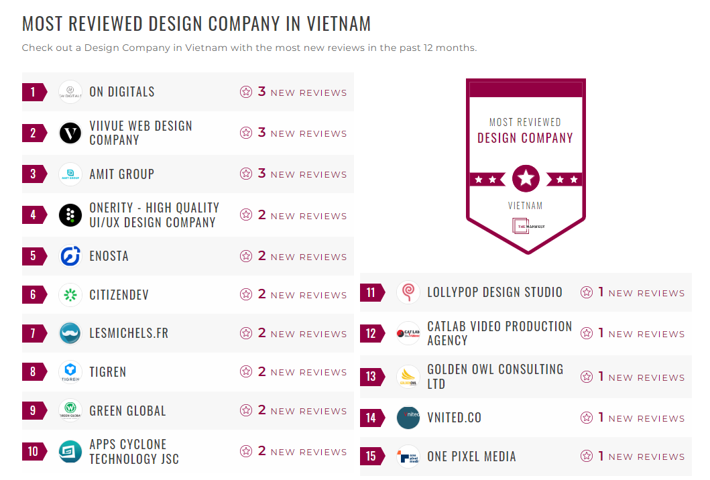Open the Tigren company name link

[108, 372]
